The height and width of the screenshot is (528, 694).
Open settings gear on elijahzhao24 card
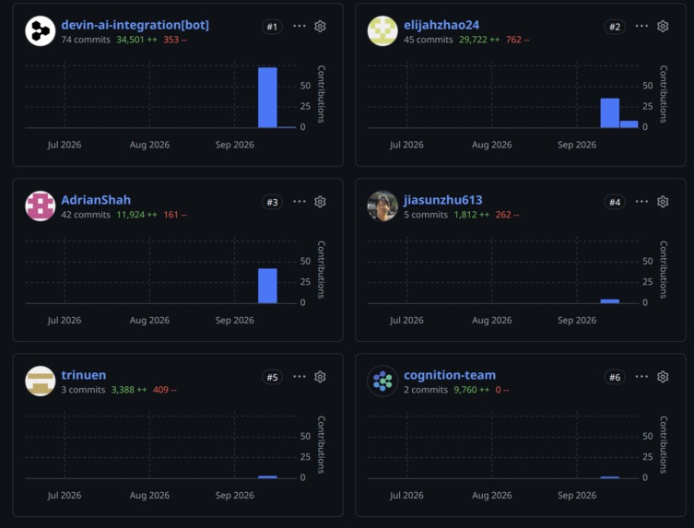click(663, 27)
